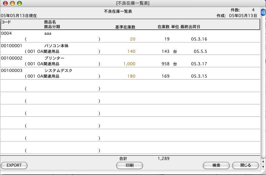Click the EXPORT button
The height and width of the screenshot is (175, 266).
click(14, 165)
